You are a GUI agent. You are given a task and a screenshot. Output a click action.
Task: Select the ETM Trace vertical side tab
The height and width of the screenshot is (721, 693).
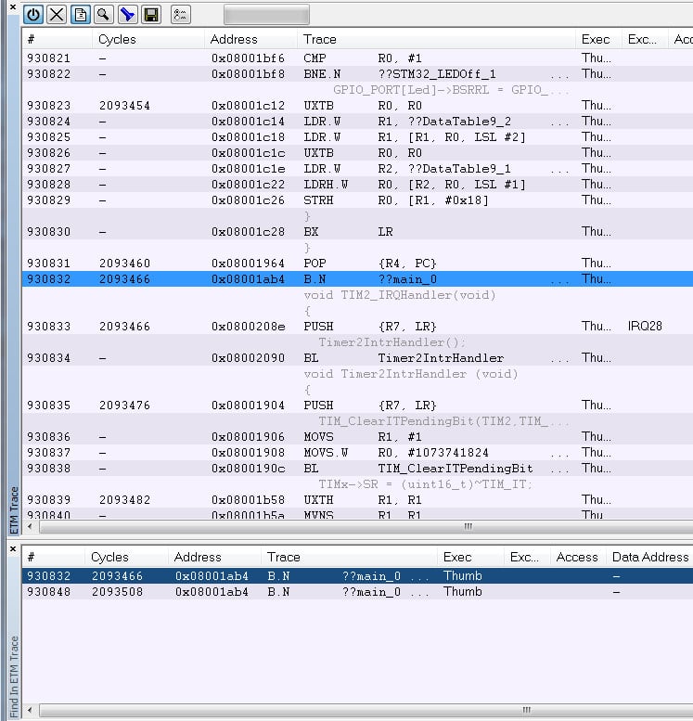click(14, 510)
